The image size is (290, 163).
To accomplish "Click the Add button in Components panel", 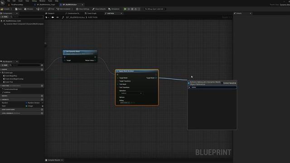I will [x=5, y=17].
